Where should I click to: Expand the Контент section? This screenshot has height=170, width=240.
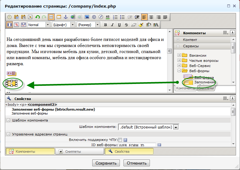pyautogui.click(x=178, y=40)
